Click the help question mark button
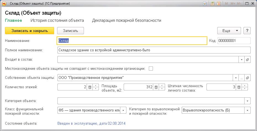The image size is (257, 131). click(247, 31)
